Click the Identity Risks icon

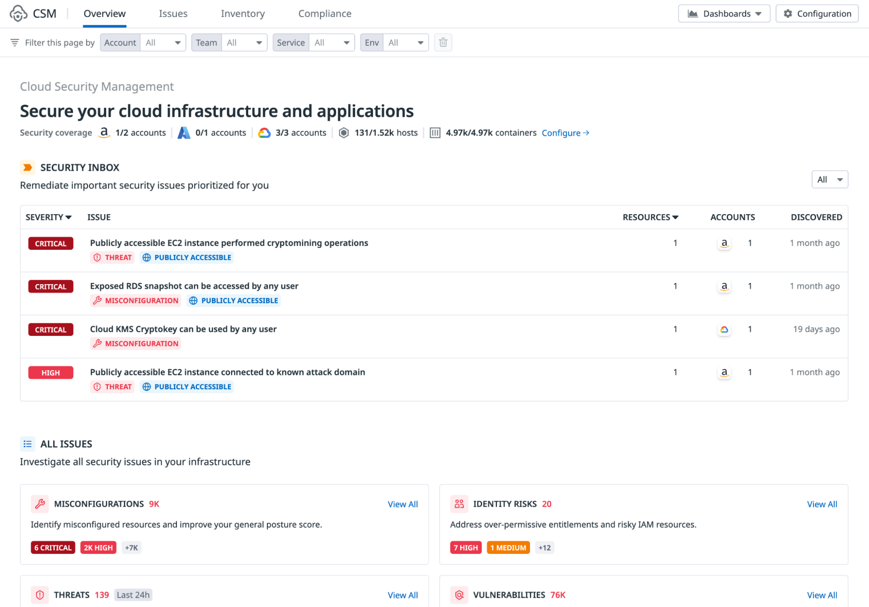pos(459,504)
